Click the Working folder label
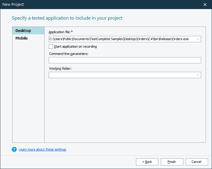 coord(60,69)
